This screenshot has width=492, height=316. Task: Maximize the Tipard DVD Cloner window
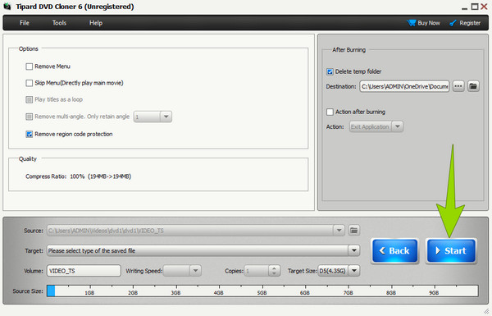click(475, 7)
